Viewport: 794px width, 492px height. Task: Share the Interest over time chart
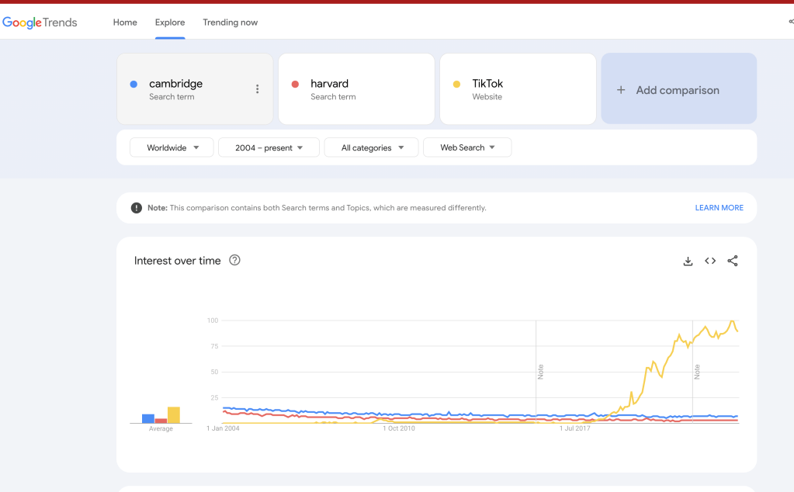tap(732, 261)
